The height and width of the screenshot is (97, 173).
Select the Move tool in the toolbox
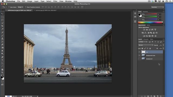(x=2, y=14)
